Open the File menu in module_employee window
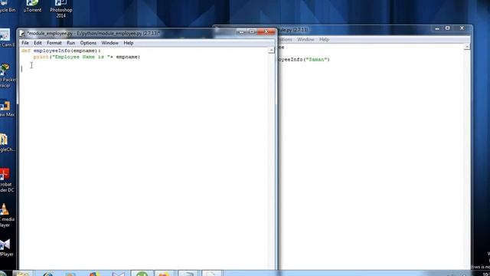Screen dimensions: 490x276 click(x=25, y=43)
